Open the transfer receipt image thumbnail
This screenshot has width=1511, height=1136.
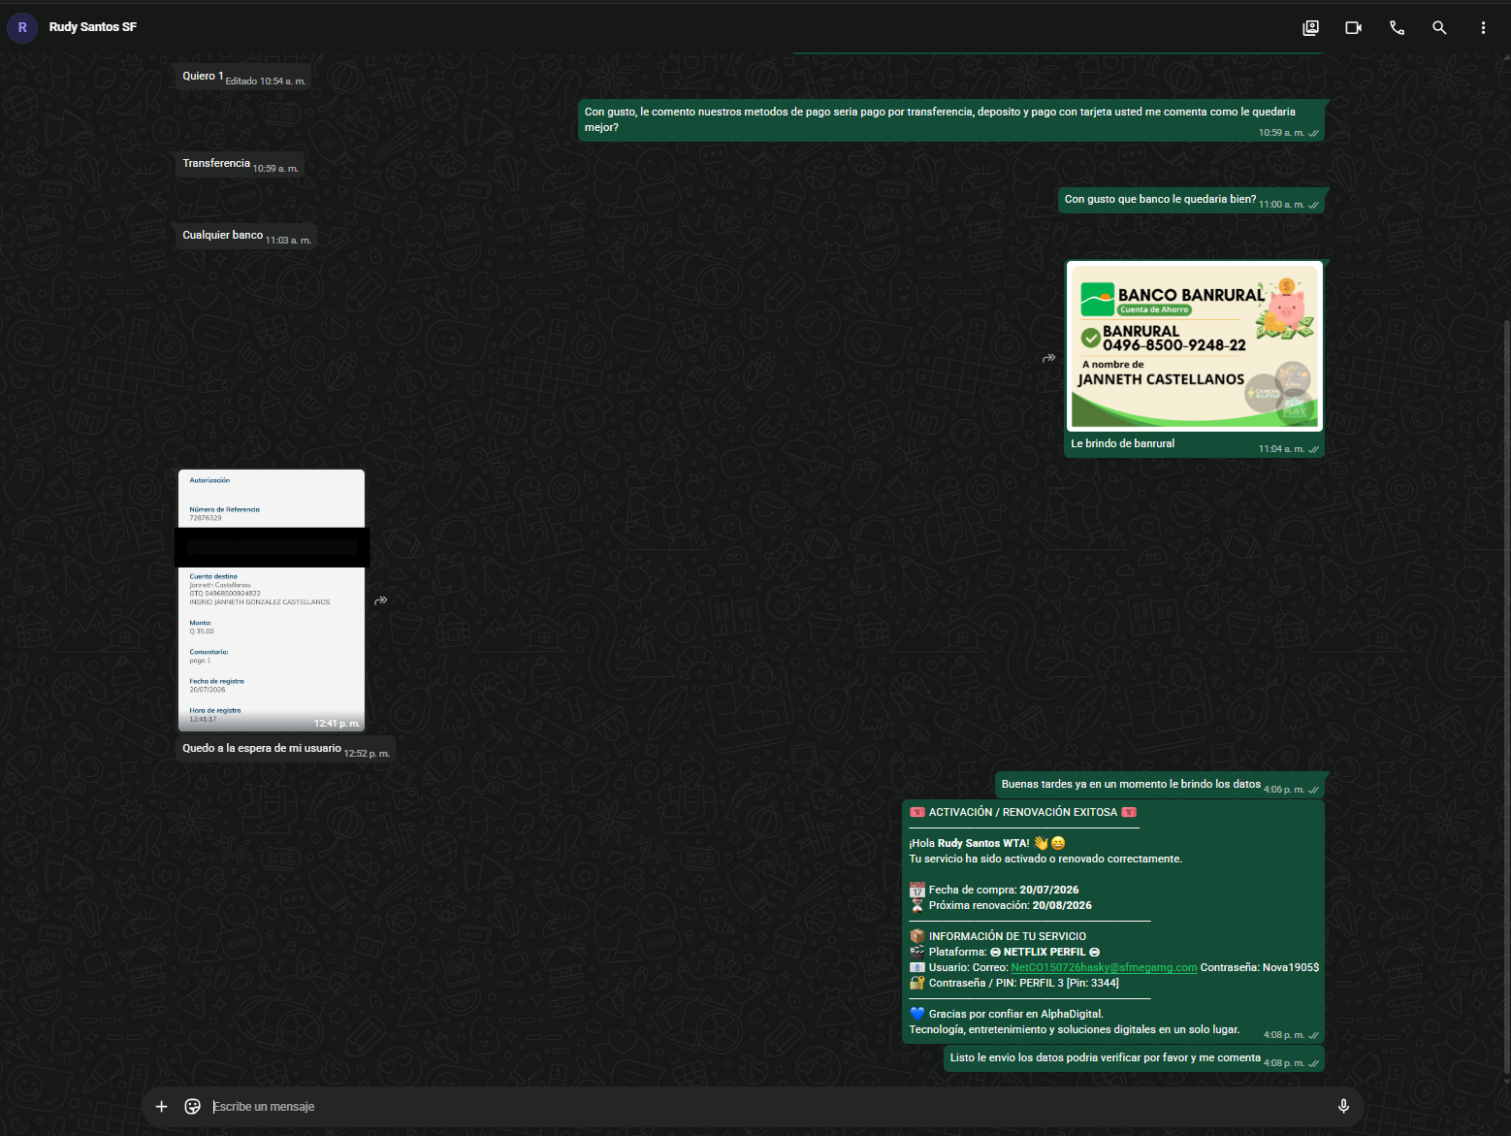tap(272, 600)
